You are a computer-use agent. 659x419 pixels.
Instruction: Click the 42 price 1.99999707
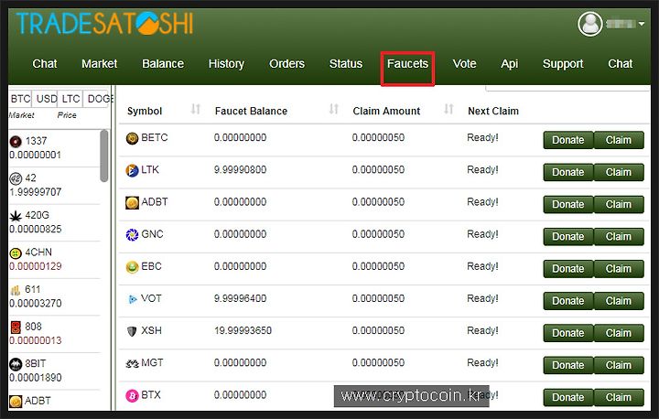click(36, 192)
